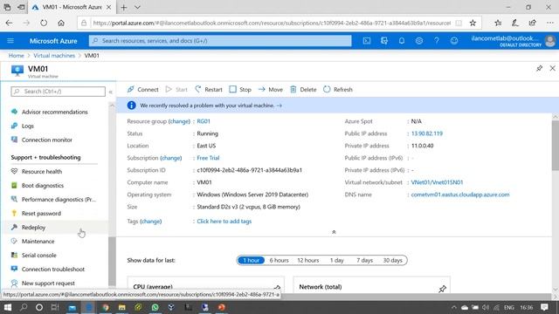Open Boot diagnostics
This screenshot has width=559, height=314.
[43, 186]
